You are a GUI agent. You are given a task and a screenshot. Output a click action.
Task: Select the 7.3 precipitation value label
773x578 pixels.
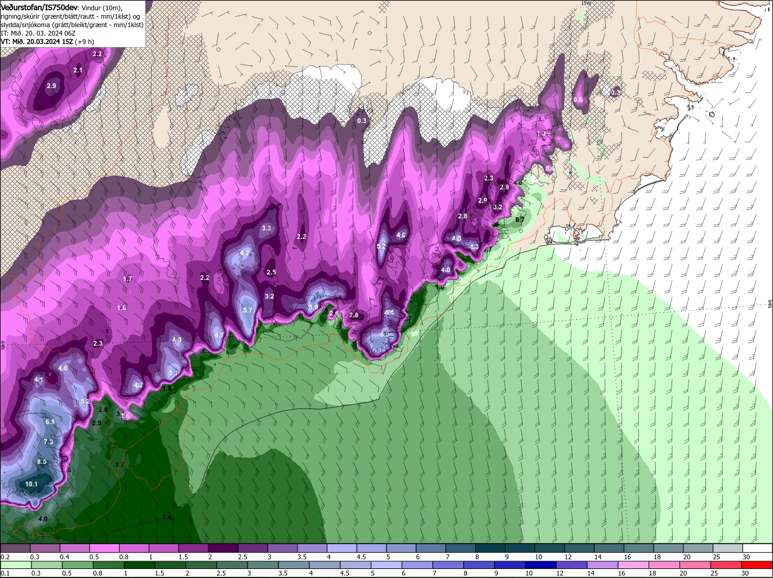(48, 442)
